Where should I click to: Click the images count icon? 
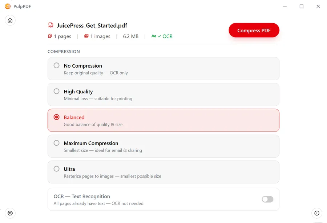tap(86, 36)
